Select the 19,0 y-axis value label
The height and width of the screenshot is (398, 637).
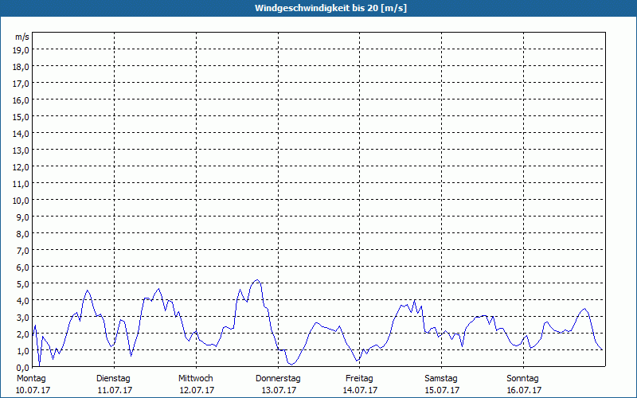tap(21, 49)
